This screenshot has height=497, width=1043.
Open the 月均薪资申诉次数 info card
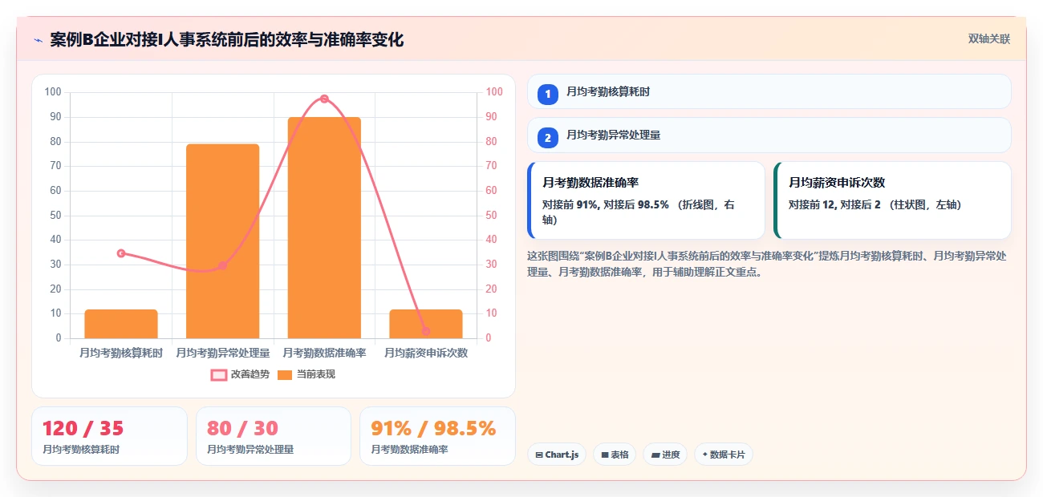pyautogui.click(x=892, y=200)
